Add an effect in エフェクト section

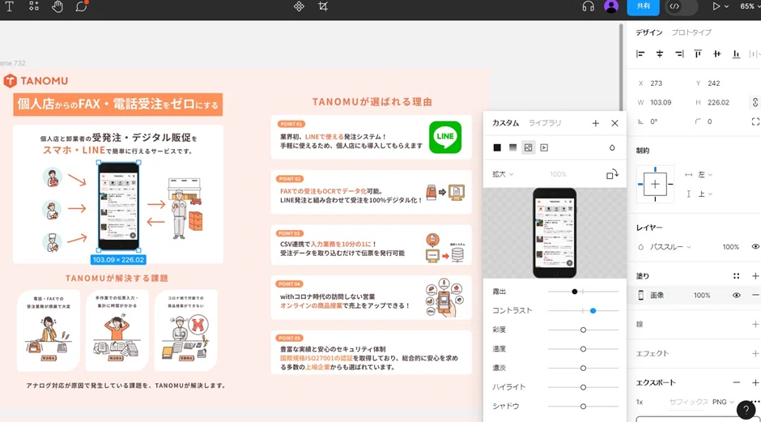click(x=755, y=353)
